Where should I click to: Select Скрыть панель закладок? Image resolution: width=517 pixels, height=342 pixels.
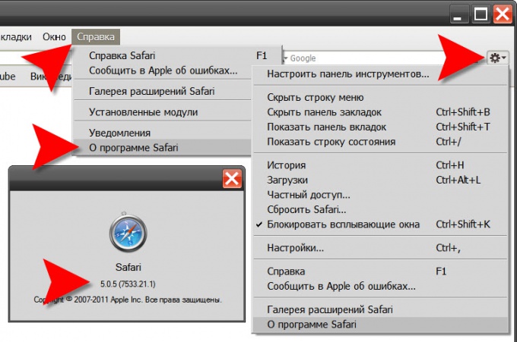[380, 112]
